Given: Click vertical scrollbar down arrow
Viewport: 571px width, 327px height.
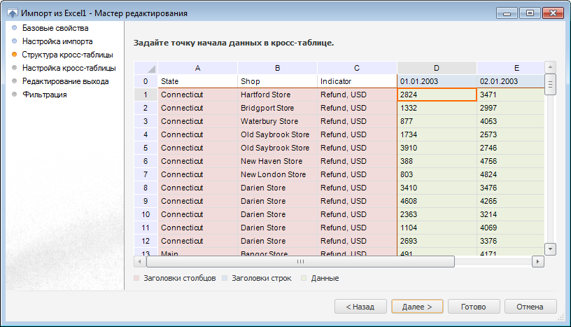Looking at the screenshot, I should click(x=550, y=249).
